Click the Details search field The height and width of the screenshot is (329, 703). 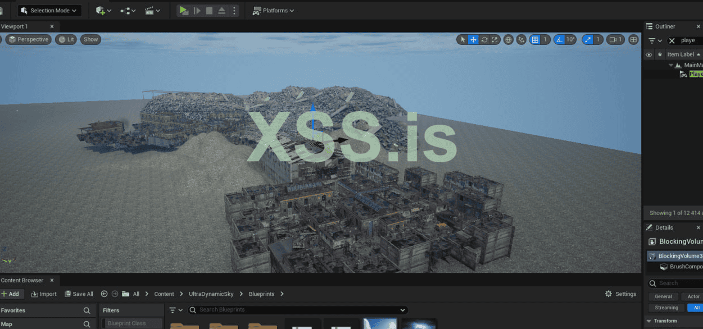(x=675, y=283)
